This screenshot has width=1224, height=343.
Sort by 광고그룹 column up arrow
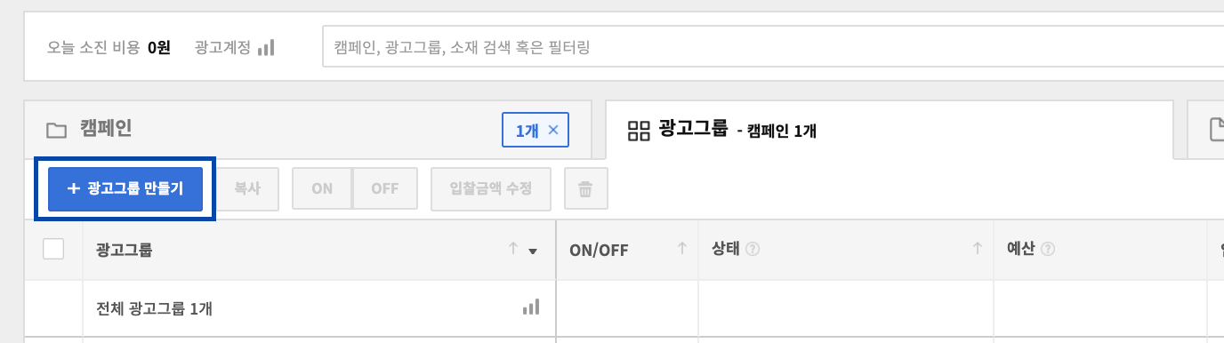coord(512,250)
